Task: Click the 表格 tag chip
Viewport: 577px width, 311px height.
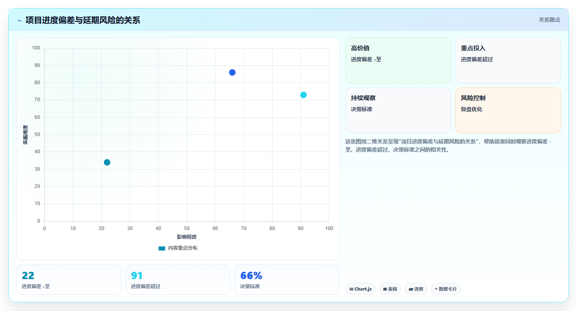Action: click(x=390, y=289)
